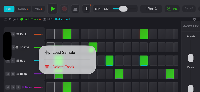Mute the Bass track
This screenshot has width=200, height=92.
click(8, 87)
